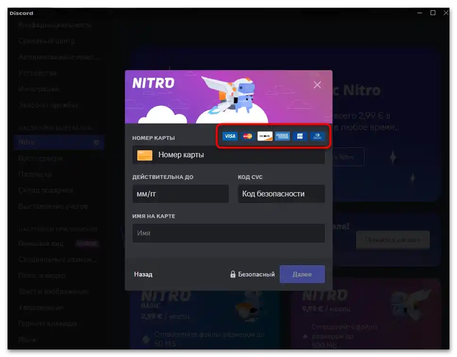Viewport: 457px width, 357px height.
Task: Focus the Номер карты input field
Action: click(x=228, y=155)
